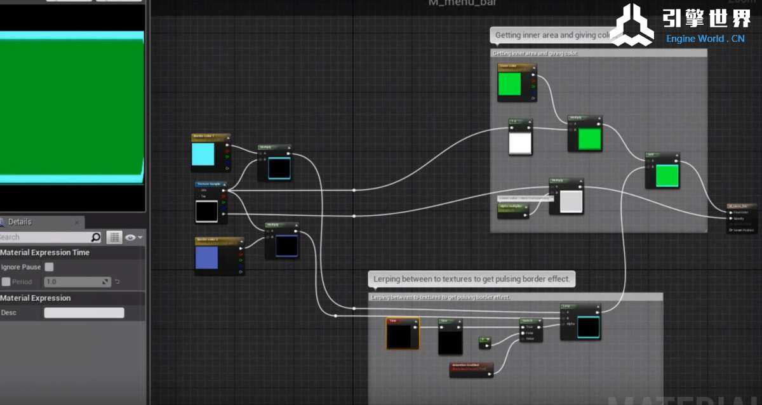Collapse the blue Border Color 2 node
This screenshot has width=762, height=405.
coord(240,241)
